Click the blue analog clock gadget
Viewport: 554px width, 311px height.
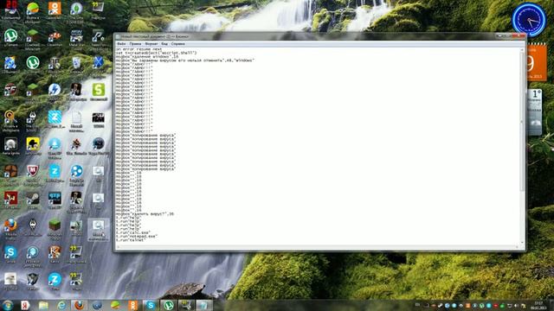[x=529, y=19]
